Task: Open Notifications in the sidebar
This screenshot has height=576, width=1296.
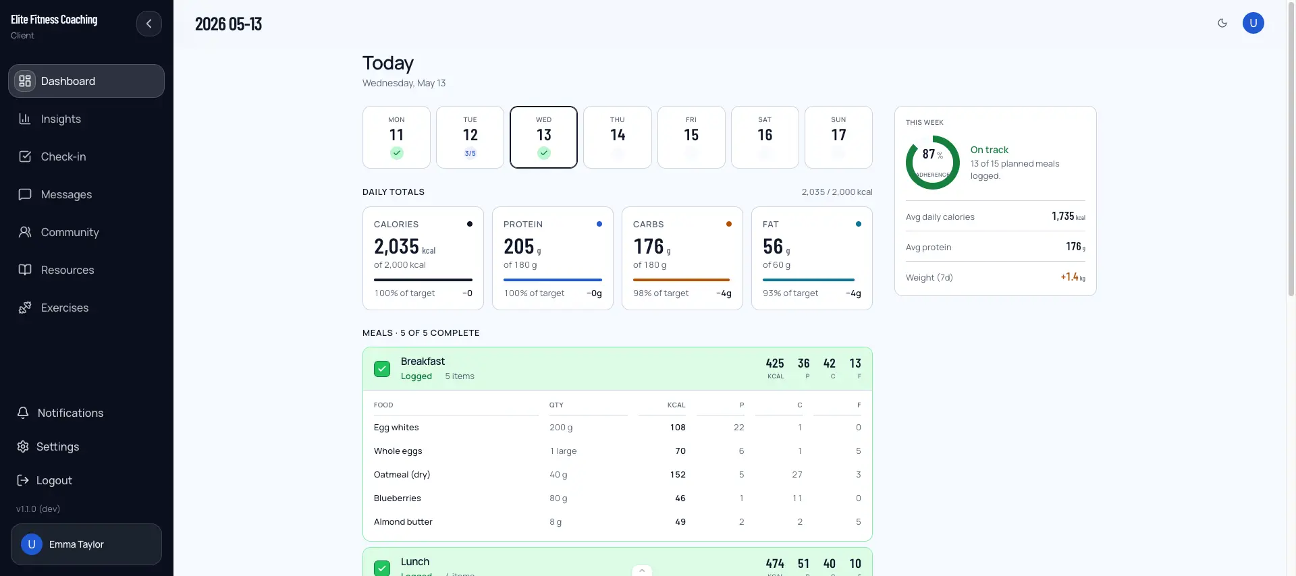Action: pos(86,413)
